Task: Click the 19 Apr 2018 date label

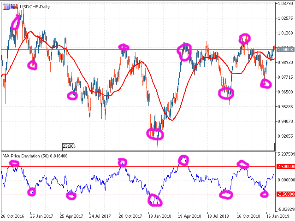Action: coord(189,216)
